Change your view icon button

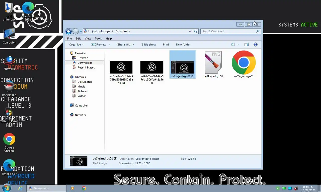coord(233,44)
